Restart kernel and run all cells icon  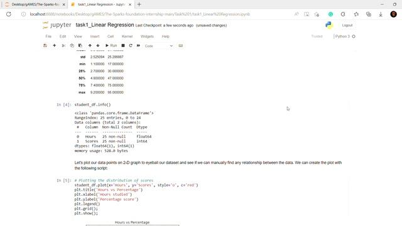(138, 46)
